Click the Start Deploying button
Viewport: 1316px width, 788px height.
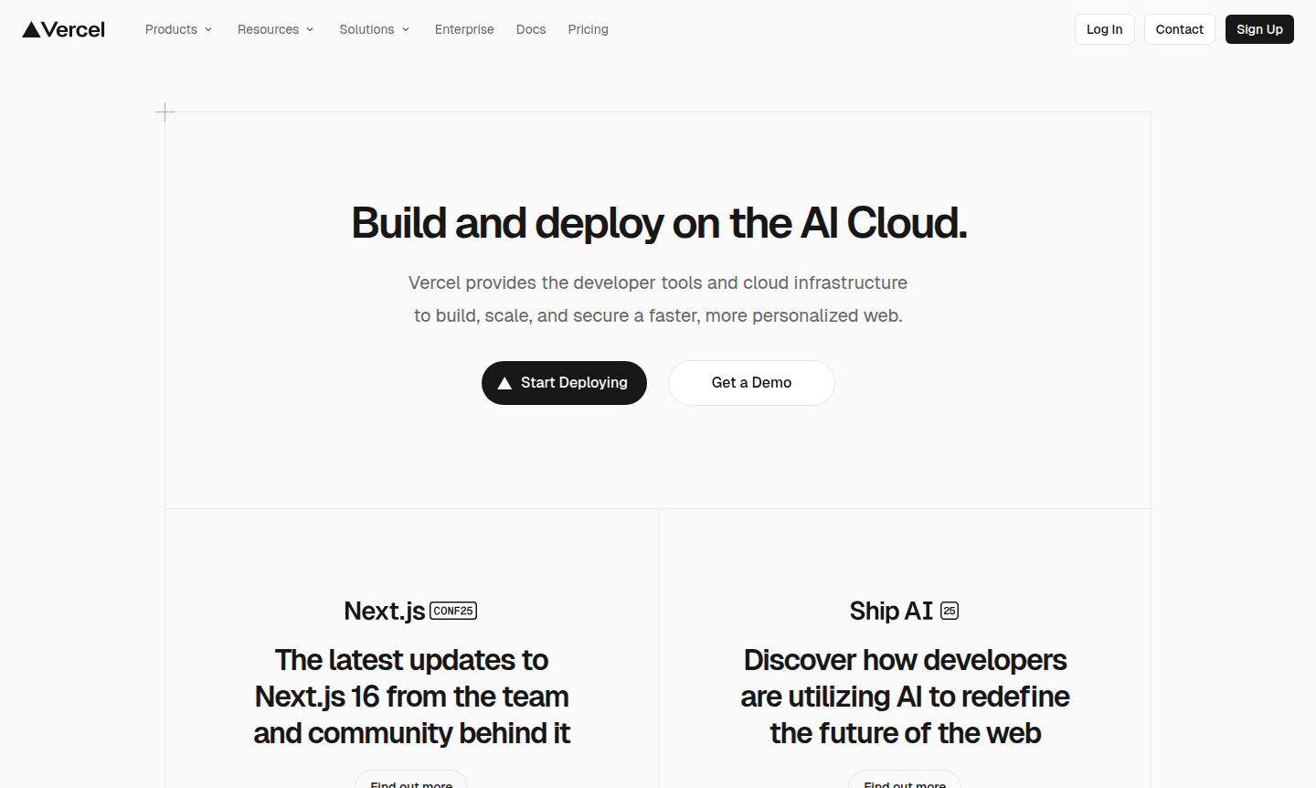pos(564,382)
